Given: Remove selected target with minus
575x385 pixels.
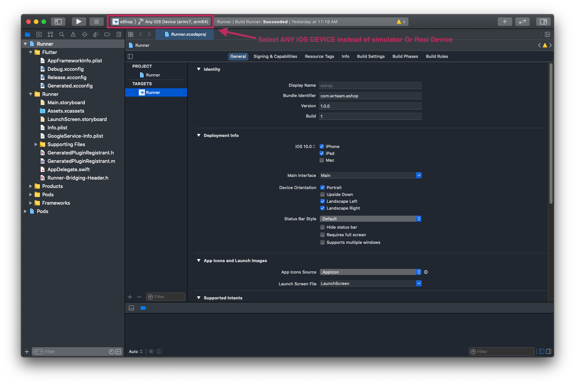Looking at the screenshot, I should click(139, 297).
